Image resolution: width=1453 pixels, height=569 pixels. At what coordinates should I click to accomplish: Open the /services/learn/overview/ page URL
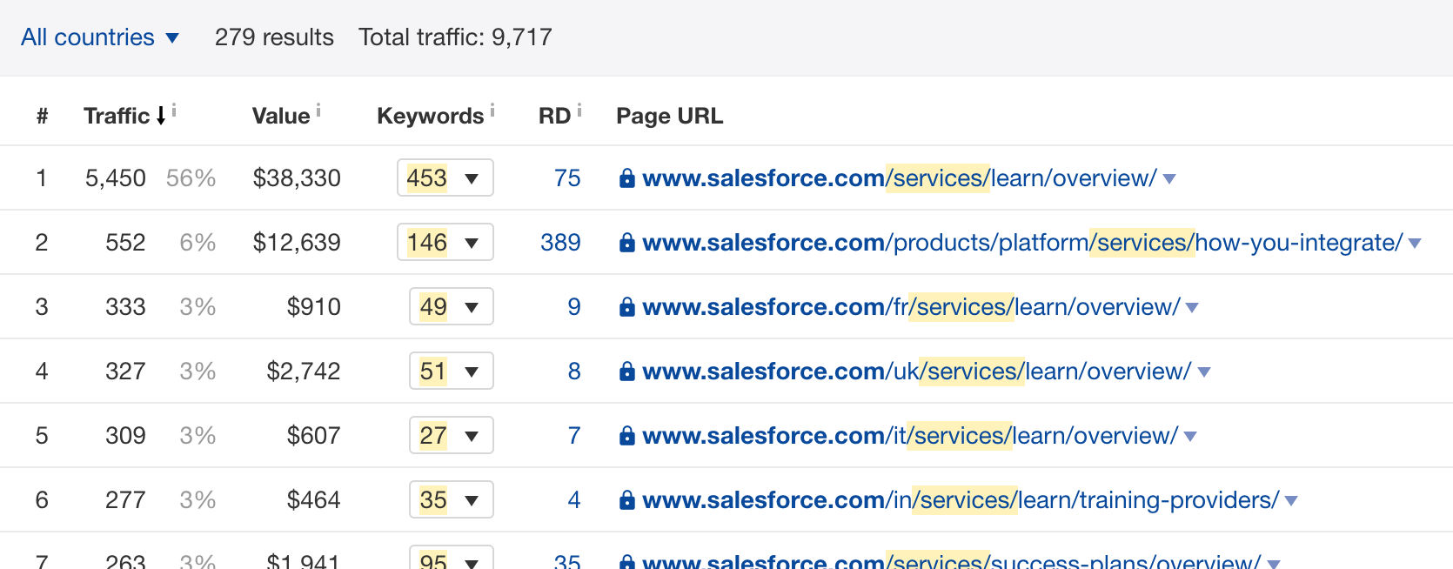point(900,178)
